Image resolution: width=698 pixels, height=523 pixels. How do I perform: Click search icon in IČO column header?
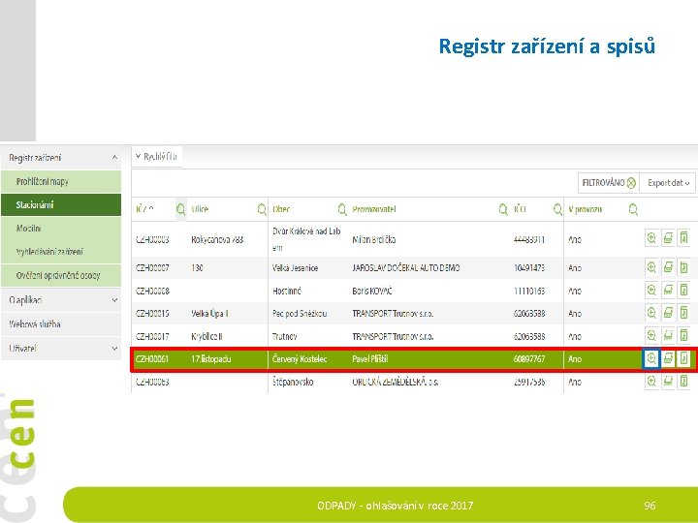(x=557, y=209)
